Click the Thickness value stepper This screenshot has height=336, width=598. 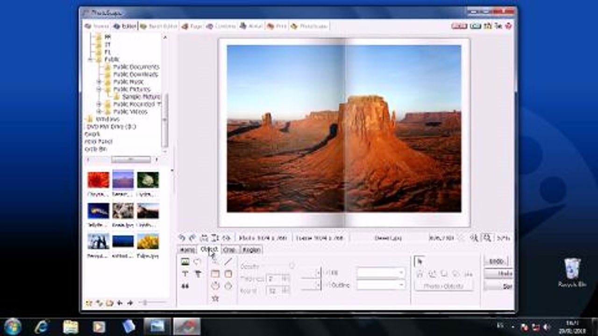[x=285, y=278]
